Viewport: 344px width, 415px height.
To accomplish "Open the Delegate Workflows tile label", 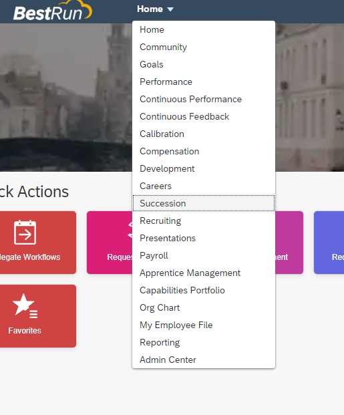I will tap(29, 257).
